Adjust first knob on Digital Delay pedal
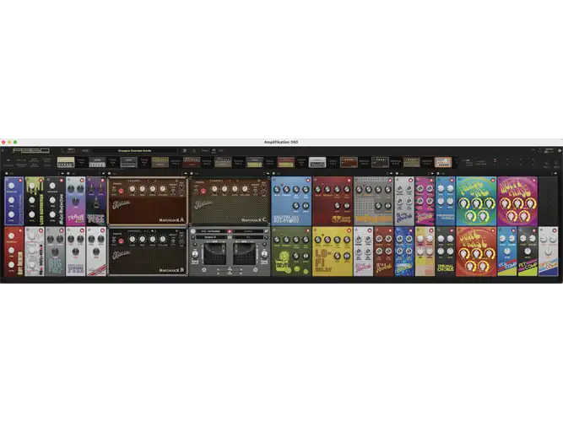 [x=277, y=189]
